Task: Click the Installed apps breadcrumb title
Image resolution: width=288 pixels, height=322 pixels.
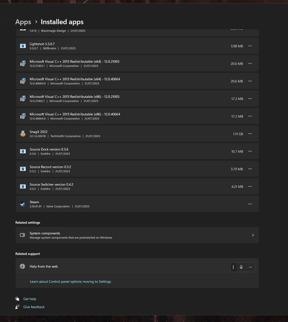Action: point(62,22)
